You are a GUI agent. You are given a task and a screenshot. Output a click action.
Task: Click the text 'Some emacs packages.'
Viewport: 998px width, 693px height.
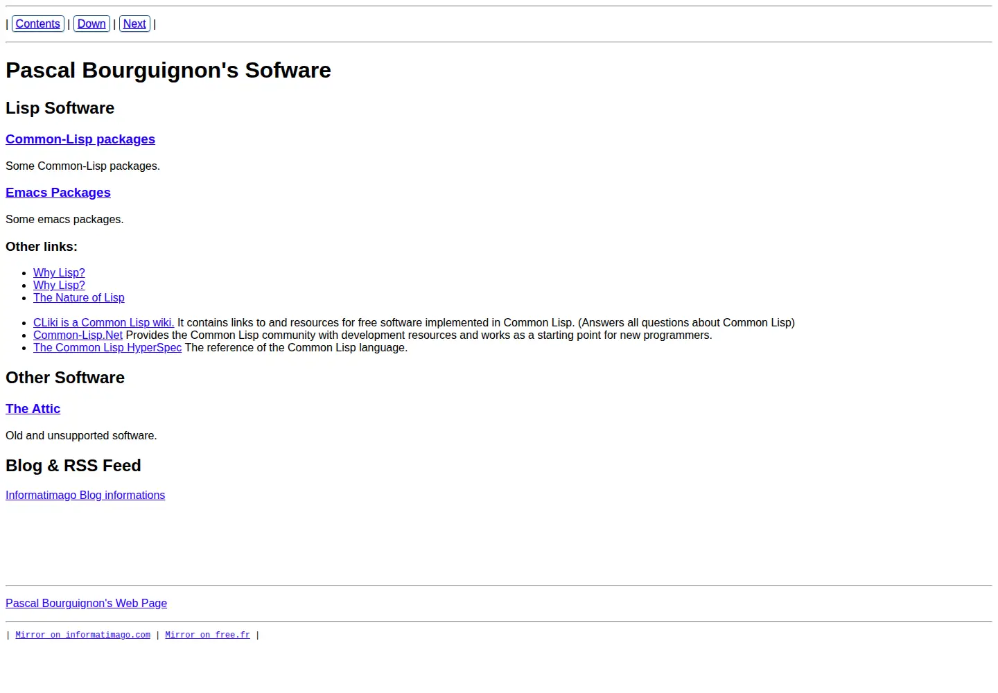click(64, 220)
